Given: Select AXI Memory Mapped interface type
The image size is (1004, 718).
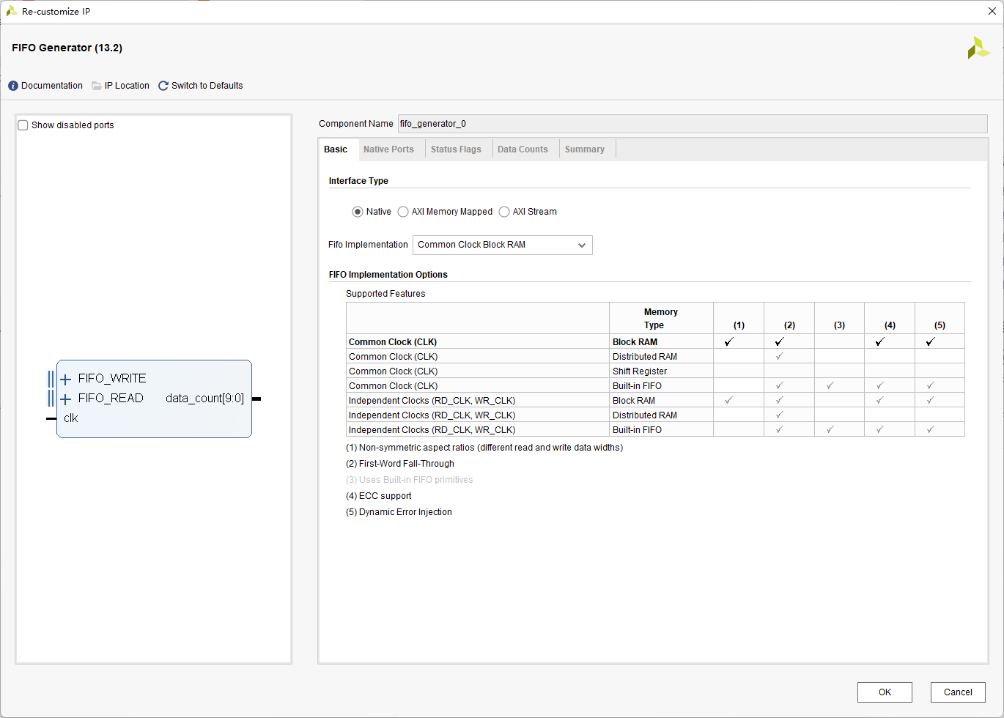Looking at the screenshot, I should [403, 212].
